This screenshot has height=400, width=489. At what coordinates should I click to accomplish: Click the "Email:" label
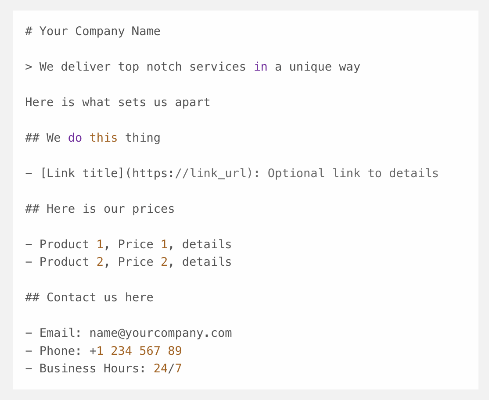(x=61, y=333)
